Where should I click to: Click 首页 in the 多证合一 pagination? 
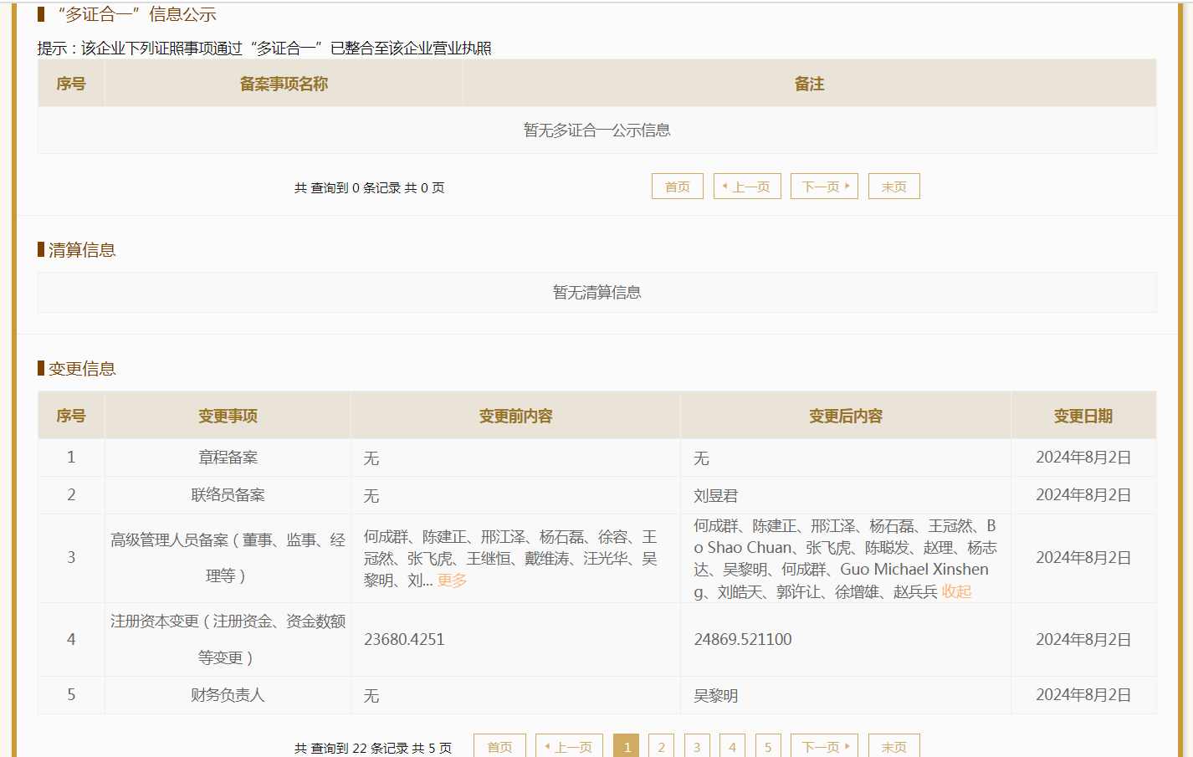677,187
